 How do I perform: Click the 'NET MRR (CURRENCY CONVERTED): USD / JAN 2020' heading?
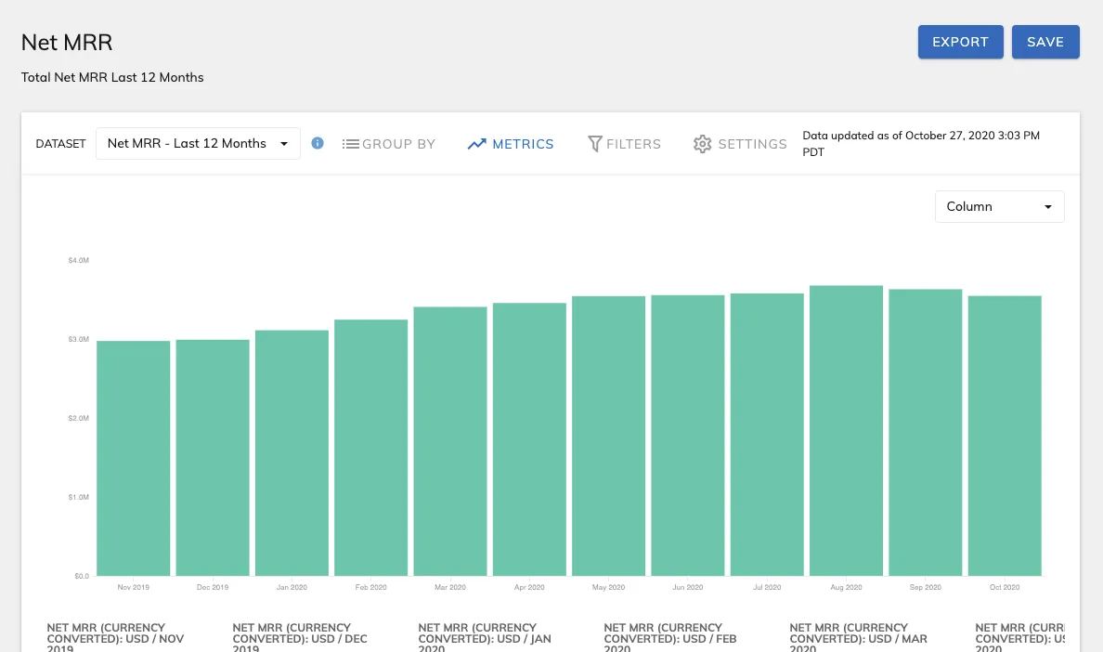tap(485, 637)
